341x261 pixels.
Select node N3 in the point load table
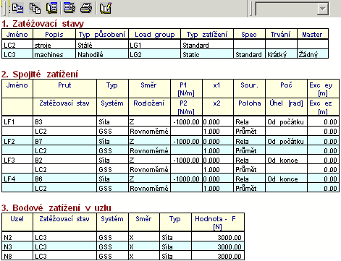click(17, 247)
